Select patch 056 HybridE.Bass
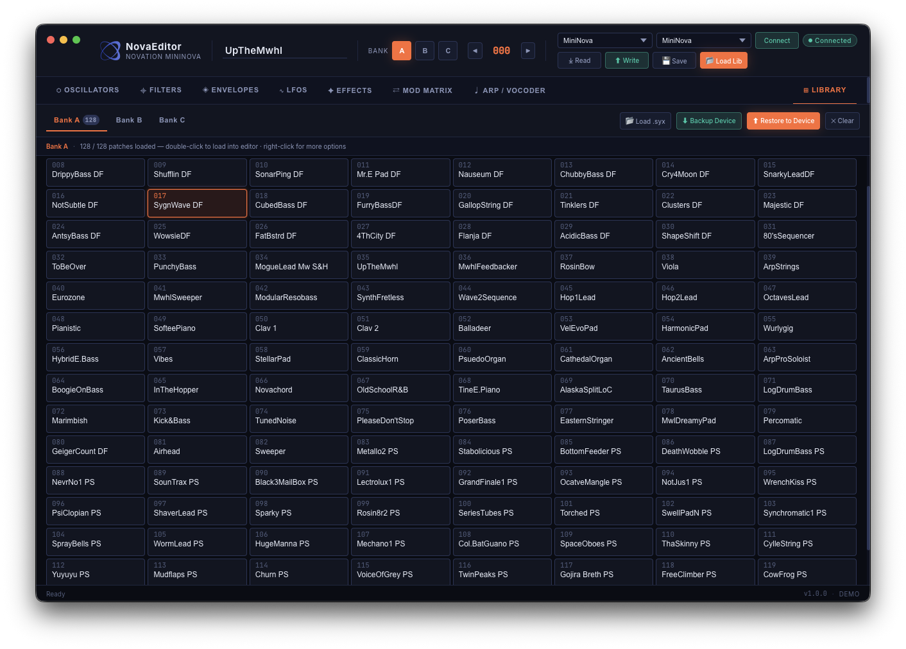The height and width of the screenshot is (649, 906). (96, 357)
